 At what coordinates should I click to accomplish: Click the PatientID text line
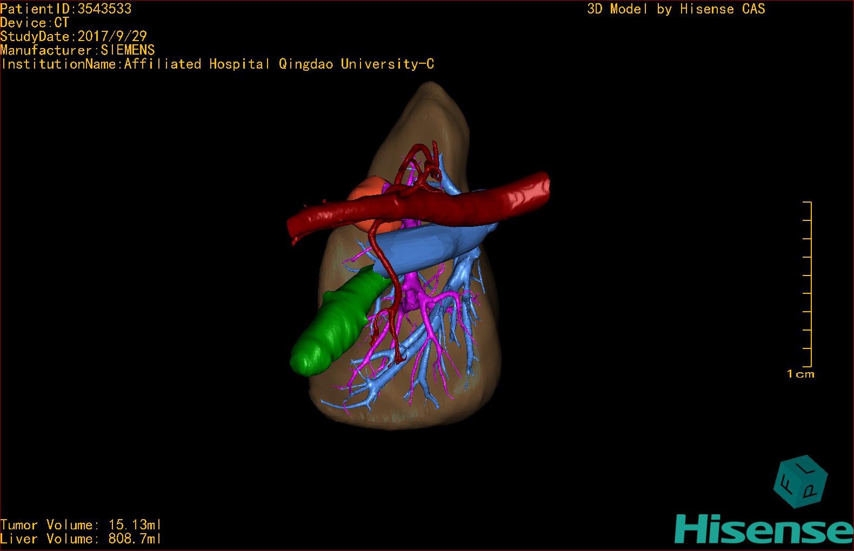coord(65,9)
